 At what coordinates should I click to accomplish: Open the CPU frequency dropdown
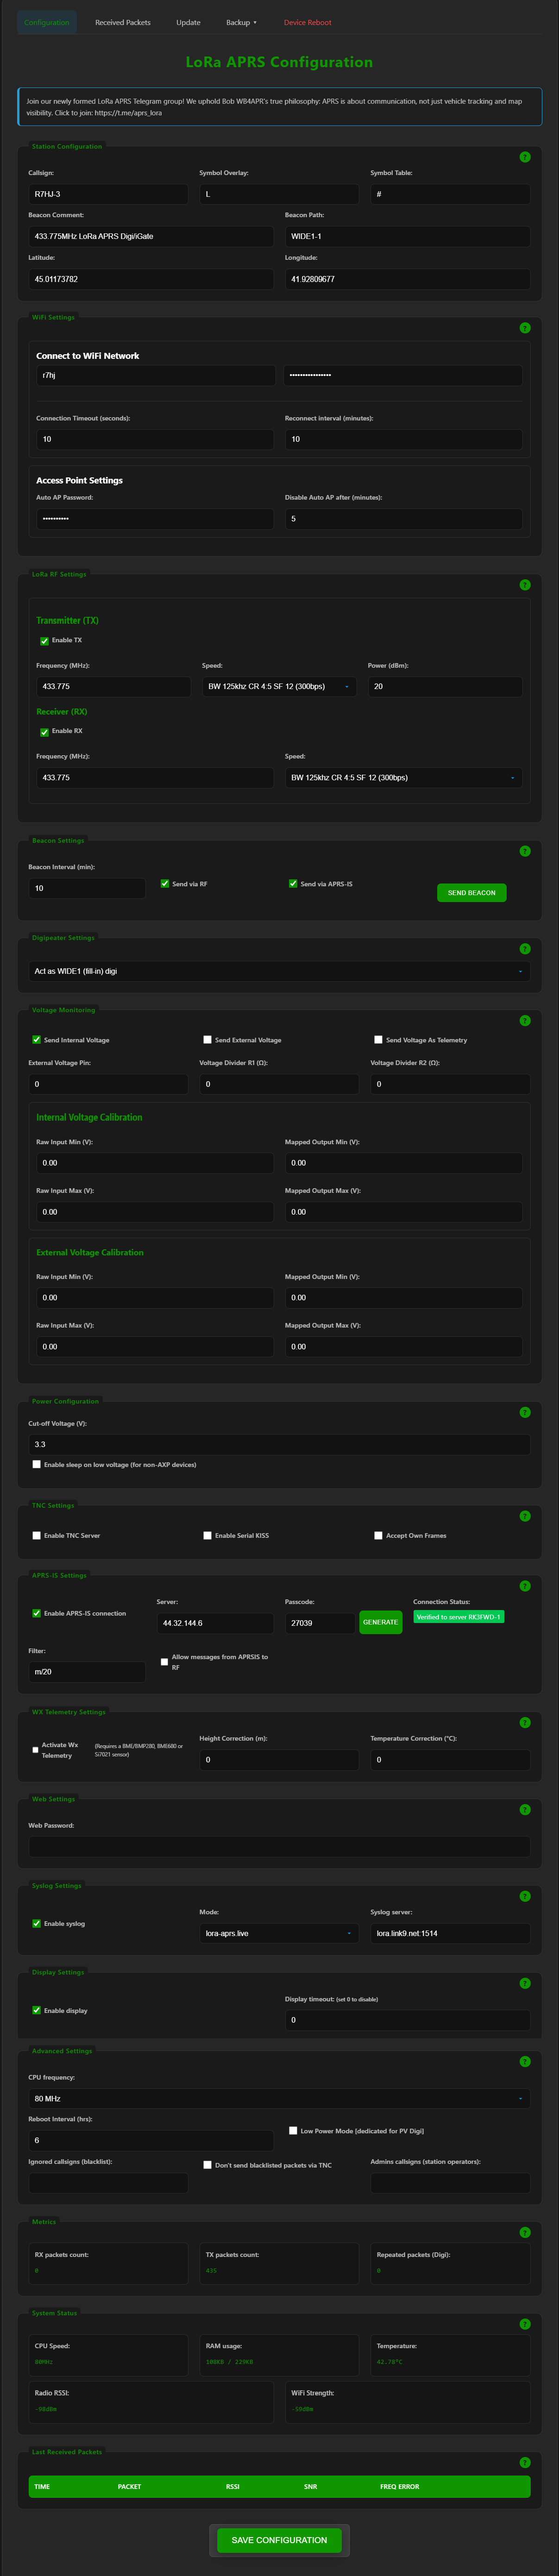pyautogui.click(x=279, y=2098)
